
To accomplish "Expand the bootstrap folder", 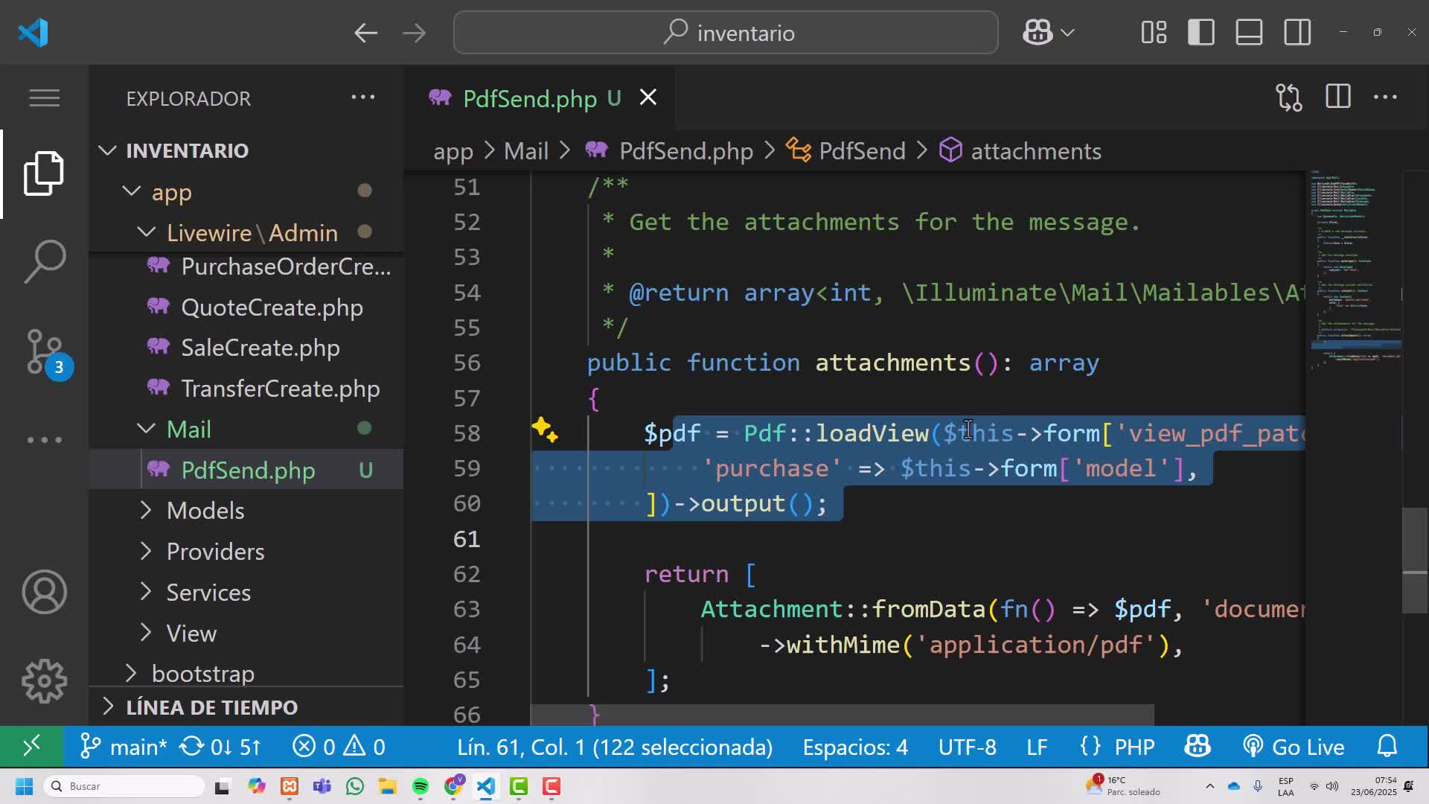I will [x=246, y=674].
